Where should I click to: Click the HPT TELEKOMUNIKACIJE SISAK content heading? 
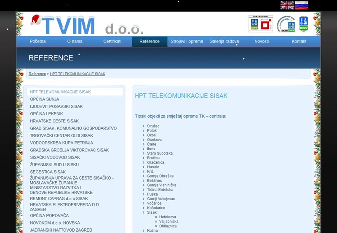(181, 96)
